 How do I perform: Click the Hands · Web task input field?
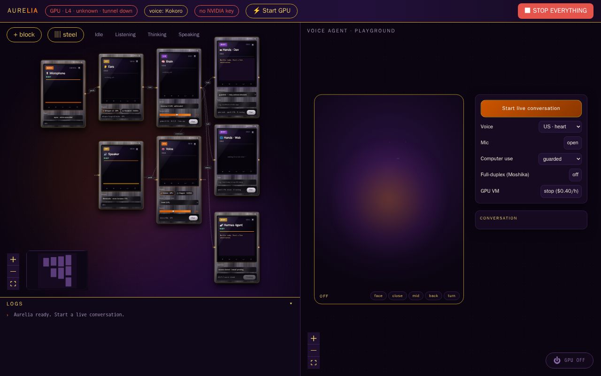(237, 182)
